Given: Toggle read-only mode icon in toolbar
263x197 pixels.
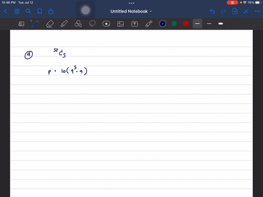Looking at the screenshot, I should pos(21,24).
